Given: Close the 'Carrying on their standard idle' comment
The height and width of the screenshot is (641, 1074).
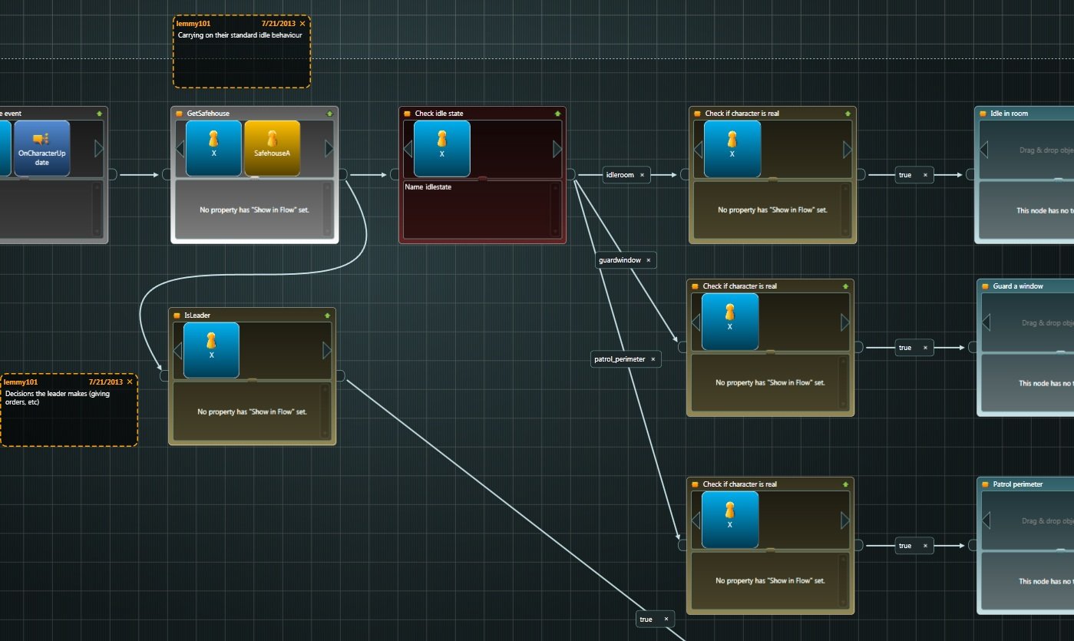Looking at the screenshot, I should 302,24.
